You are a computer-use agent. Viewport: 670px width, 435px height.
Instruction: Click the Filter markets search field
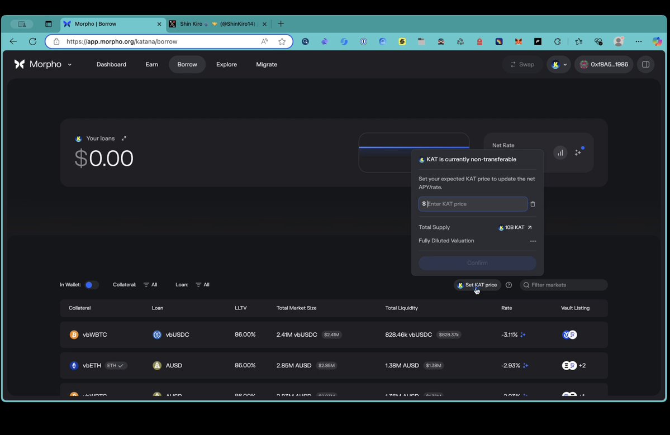pyautogui.click(x=564, y=285)
